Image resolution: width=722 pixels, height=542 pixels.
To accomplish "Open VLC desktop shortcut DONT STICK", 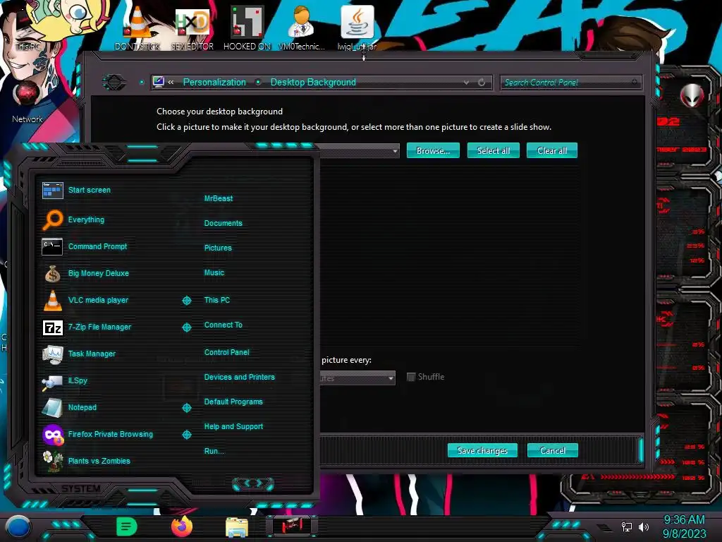I will click(137, 28).
